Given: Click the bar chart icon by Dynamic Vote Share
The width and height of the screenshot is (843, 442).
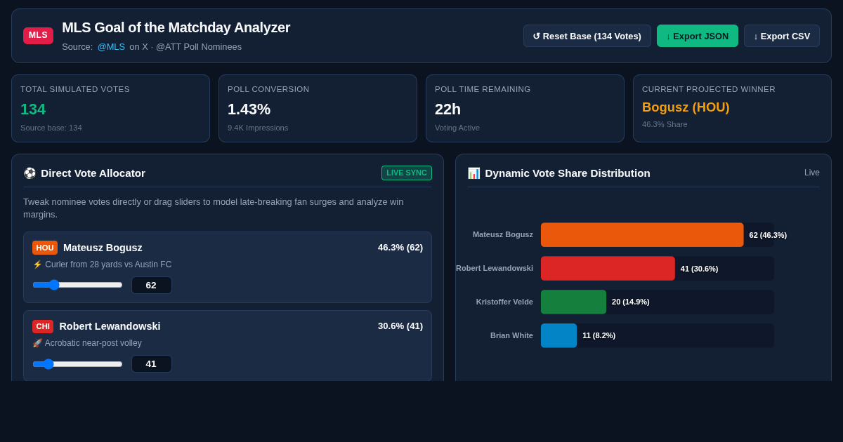Looking at the screenshot, I should 473,173.
